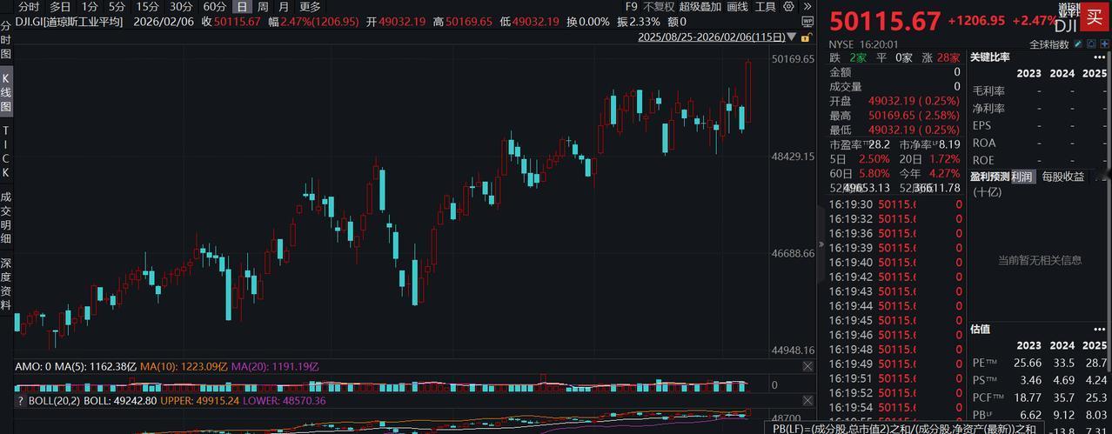Screen dimensions: 1112x434
Task: Click the MA(20): 1191.19亿 label
Action: click(x=276, y=367)
